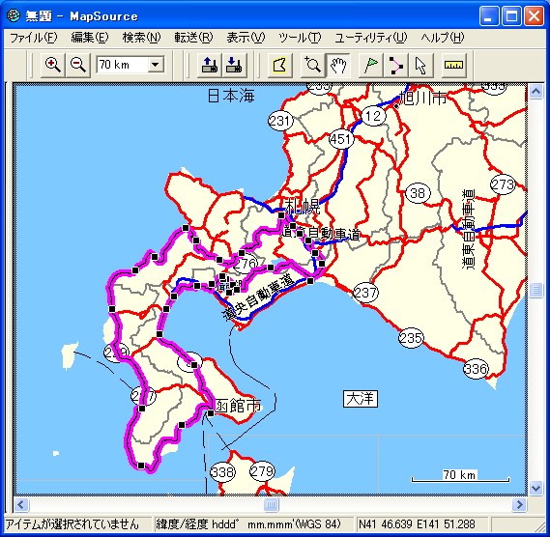
Task: Click the route 231 road shield
Action: [280, 122]
